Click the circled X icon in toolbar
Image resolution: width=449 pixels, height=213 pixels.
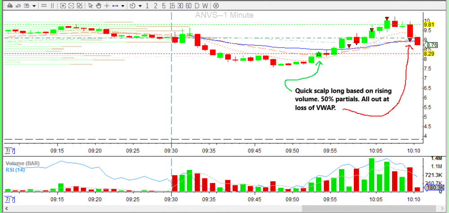click(x=216, y=6)
